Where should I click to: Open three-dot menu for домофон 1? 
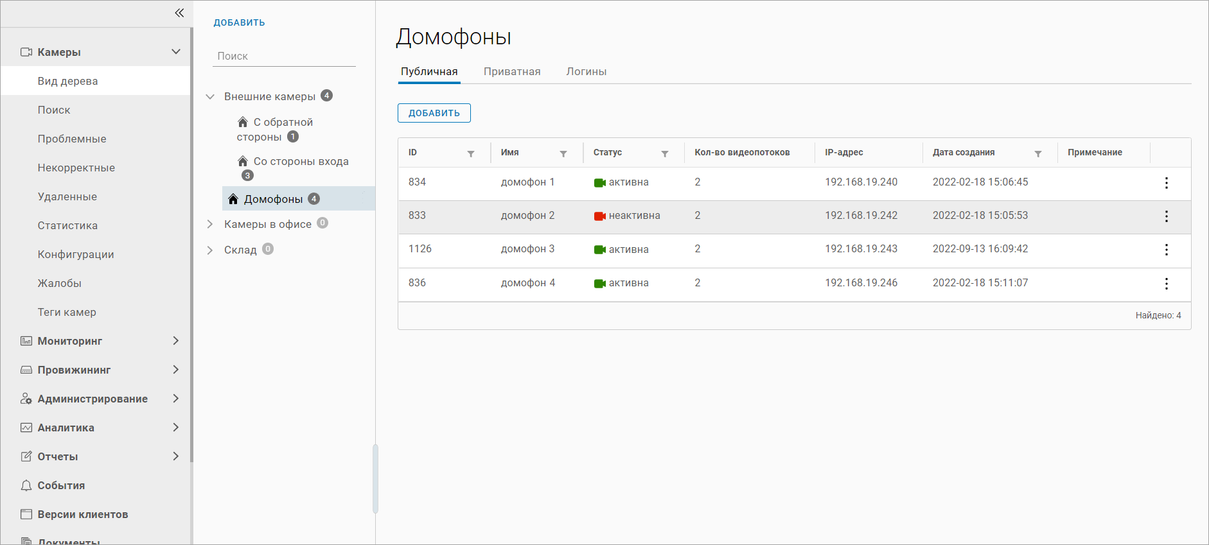point(1167,183)
